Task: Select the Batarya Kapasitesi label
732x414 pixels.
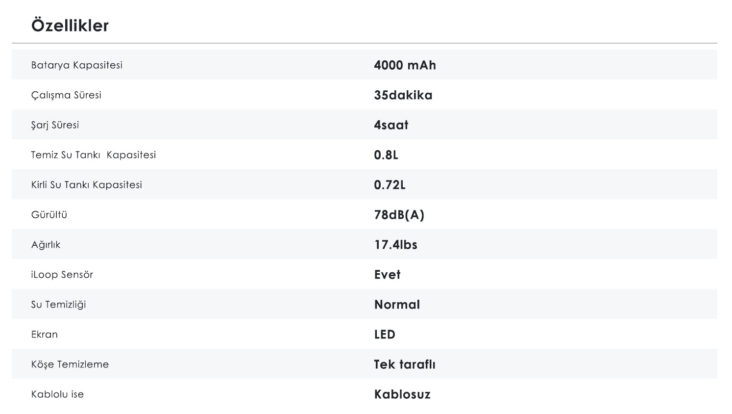Action: 76,65
